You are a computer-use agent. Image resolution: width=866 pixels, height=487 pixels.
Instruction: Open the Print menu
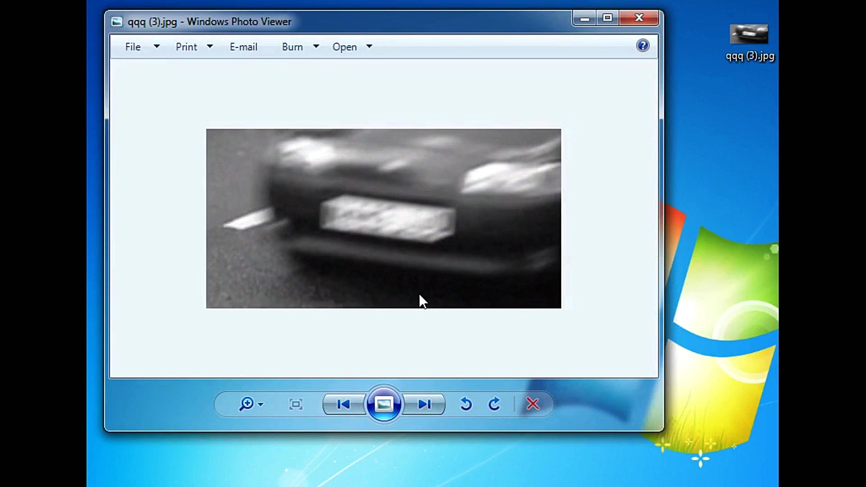[186, 47]
